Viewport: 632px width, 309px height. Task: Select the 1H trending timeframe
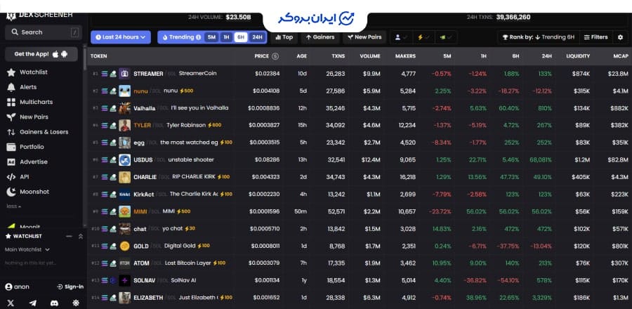pos(226,37)
